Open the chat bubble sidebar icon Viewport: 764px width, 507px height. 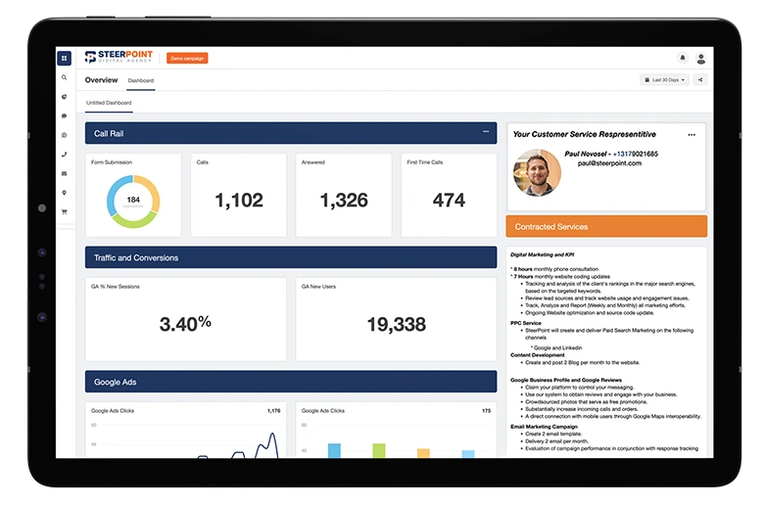(65, 115)
